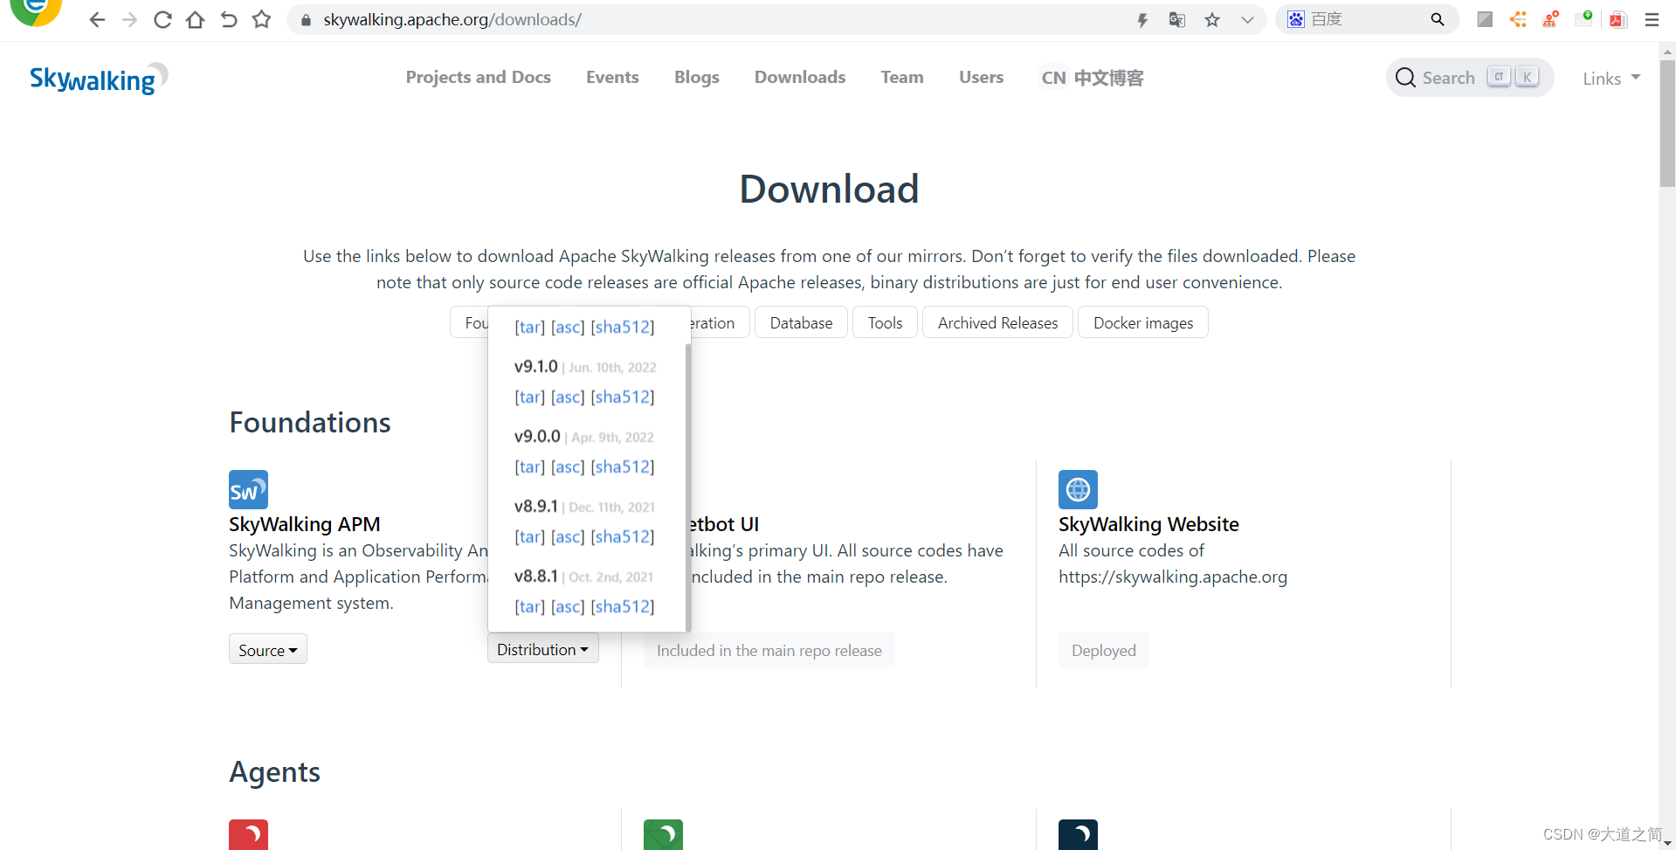This screenshot has width=1676, height=850.
Task: Open v8.8.1 asc signature
Action: [568, 606]
